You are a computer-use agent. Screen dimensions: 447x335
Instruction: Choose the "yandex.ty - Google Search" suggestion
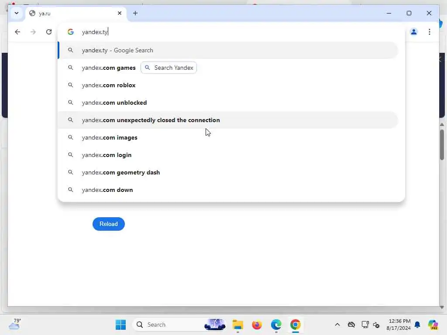coord(228,50)
